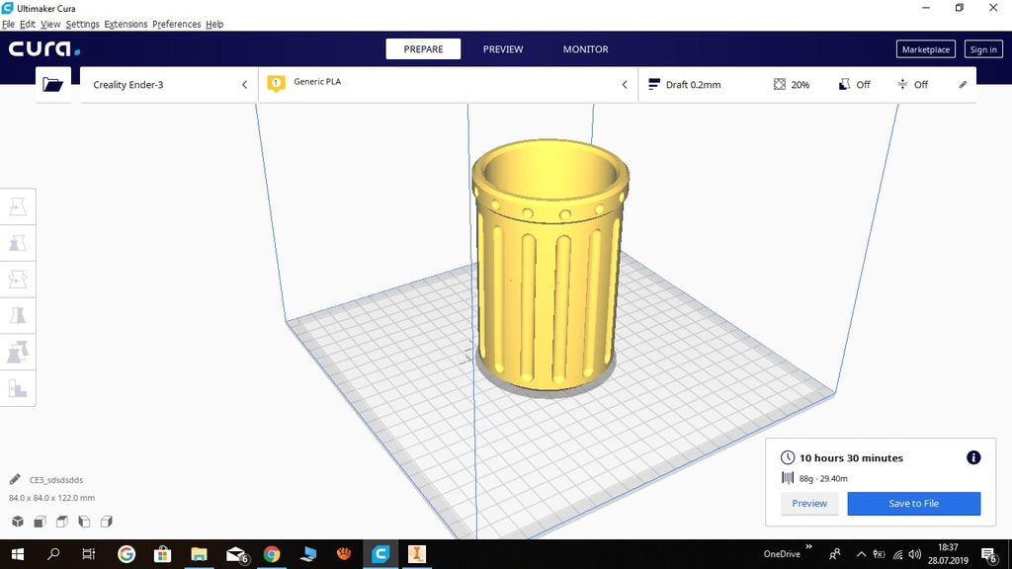Expand Creality Ender-3 printer selector

click(169, 85)
